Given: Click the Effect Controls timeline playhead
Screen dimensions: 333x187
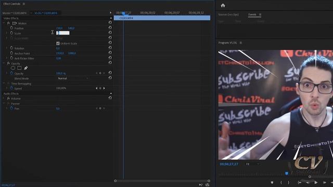Looking at the screenshot, I should (x=123, y=13).
